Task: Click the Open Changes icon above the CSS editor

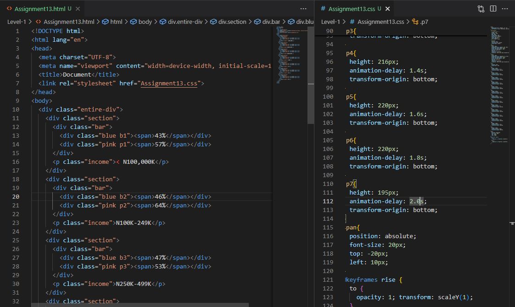Action: pyautogui.click(x=481, y=9)
